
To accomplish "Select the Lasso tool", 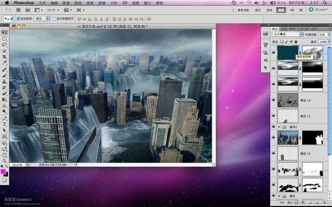I will (x=4, y=45).
